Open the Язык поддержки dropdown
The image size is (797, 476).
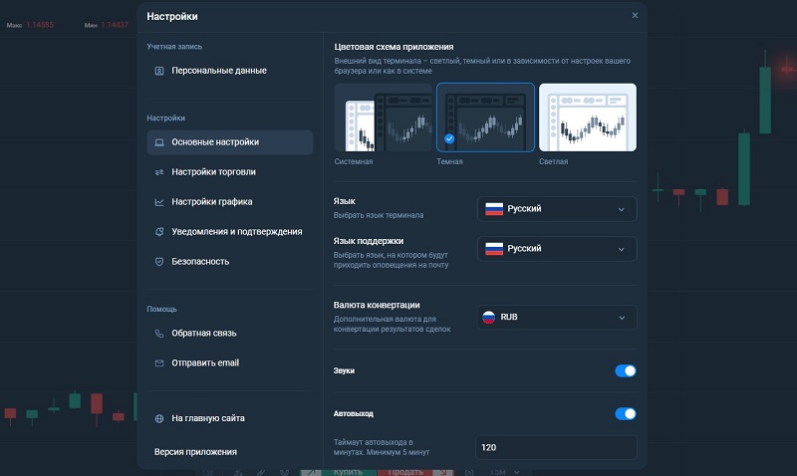pyautogui.click(x=557, y=249)
